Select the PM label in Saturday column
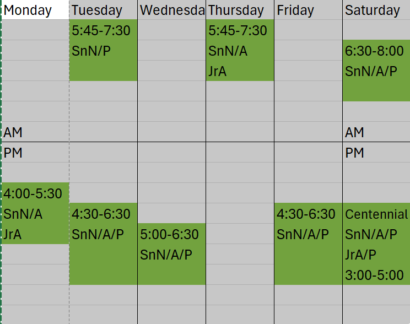The width and height of the screenshot is (410, 324). click(376, 153)
